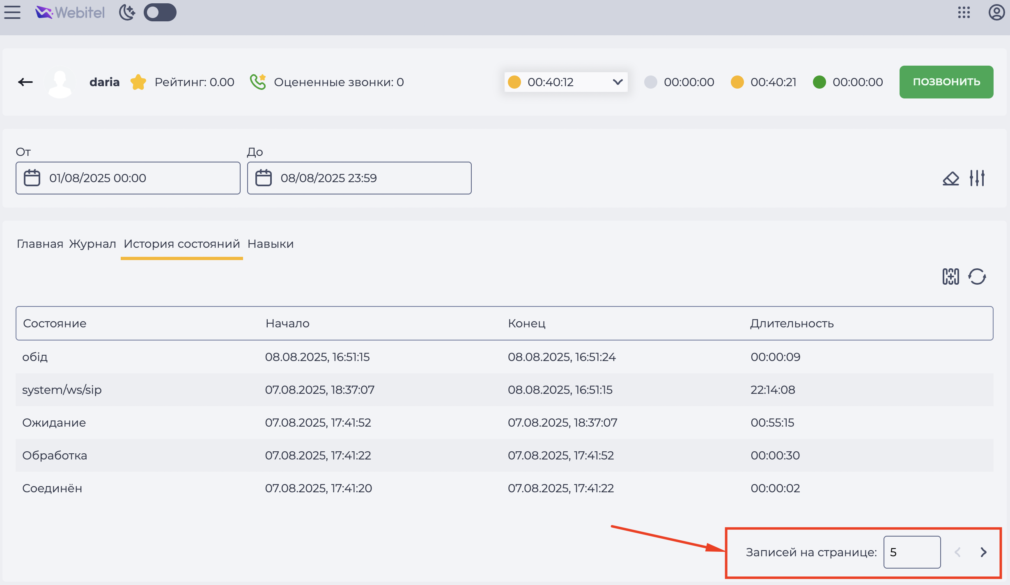The height and width of the screenshot is (585, 1010).
Task: Click the agent name daria
Action: coord(104,82)
